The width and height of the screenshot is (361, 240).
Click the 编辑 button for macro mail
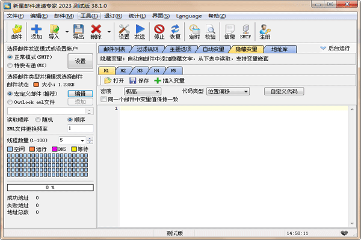pyautogui.click(x=80, y=94)
